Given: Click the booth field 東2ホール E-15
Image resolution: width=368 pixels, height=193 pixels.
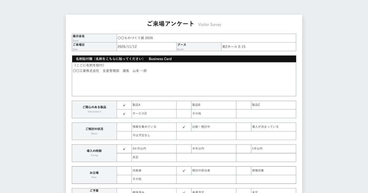Looking at the screenshot, I should [259, 47].
